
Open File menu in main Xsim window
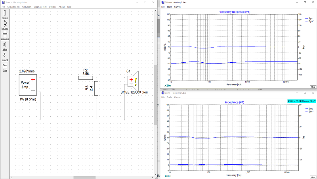[4, 7]
